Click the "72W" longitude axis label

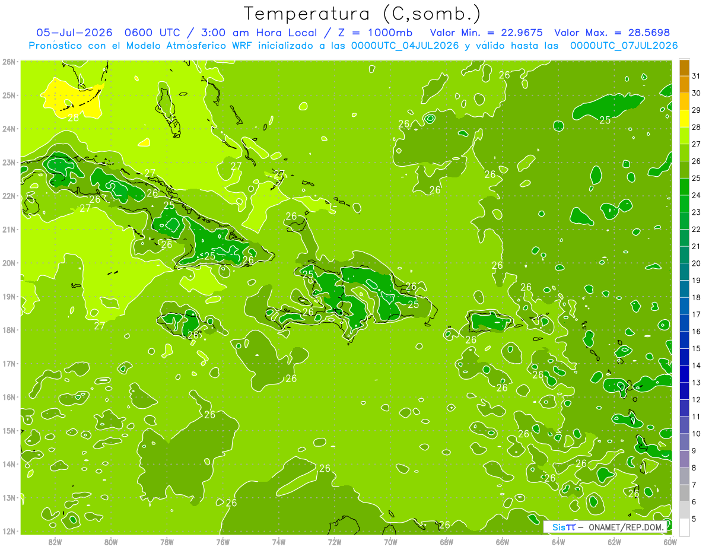[x=335, y=542]
